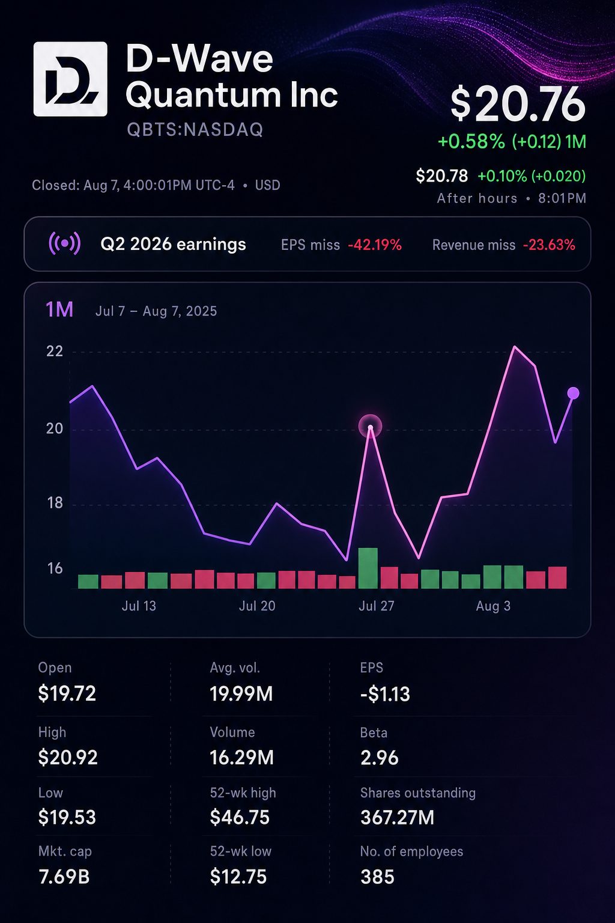Click the tall green Jul 27 volume bar

point(368,568)
